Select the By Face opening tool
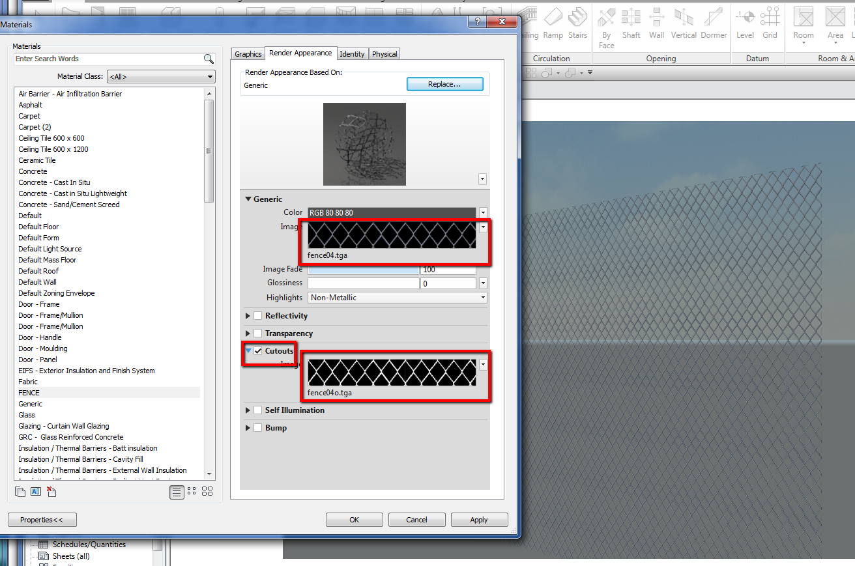 click(607, 28)
